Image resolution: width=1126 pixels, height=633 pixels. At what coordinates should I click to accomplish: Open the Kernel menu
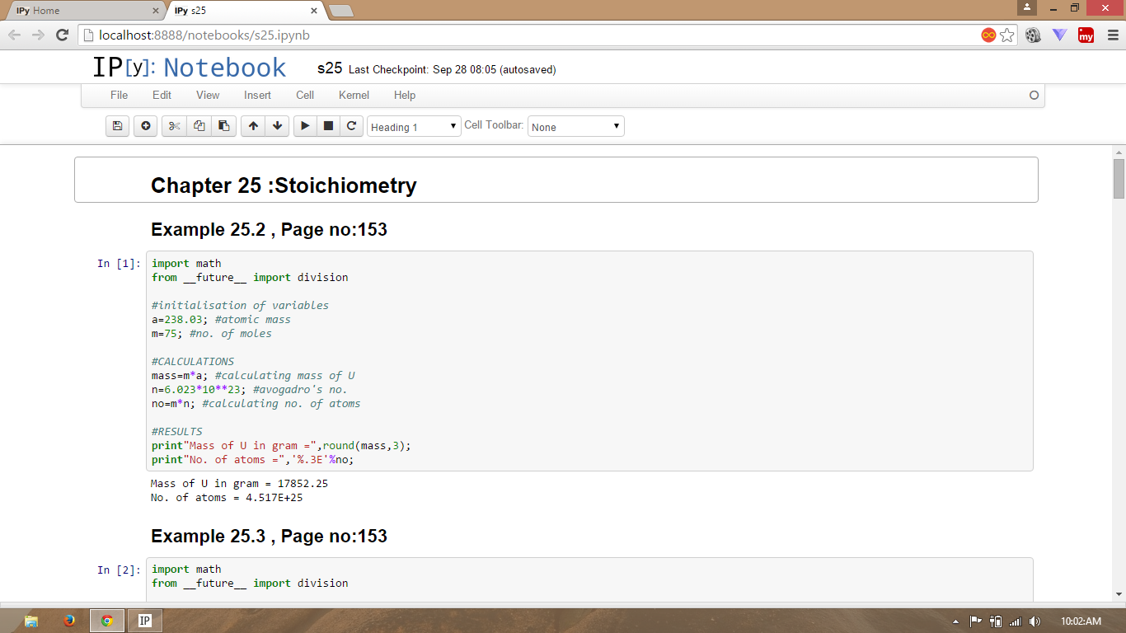[x=354, y=95]
